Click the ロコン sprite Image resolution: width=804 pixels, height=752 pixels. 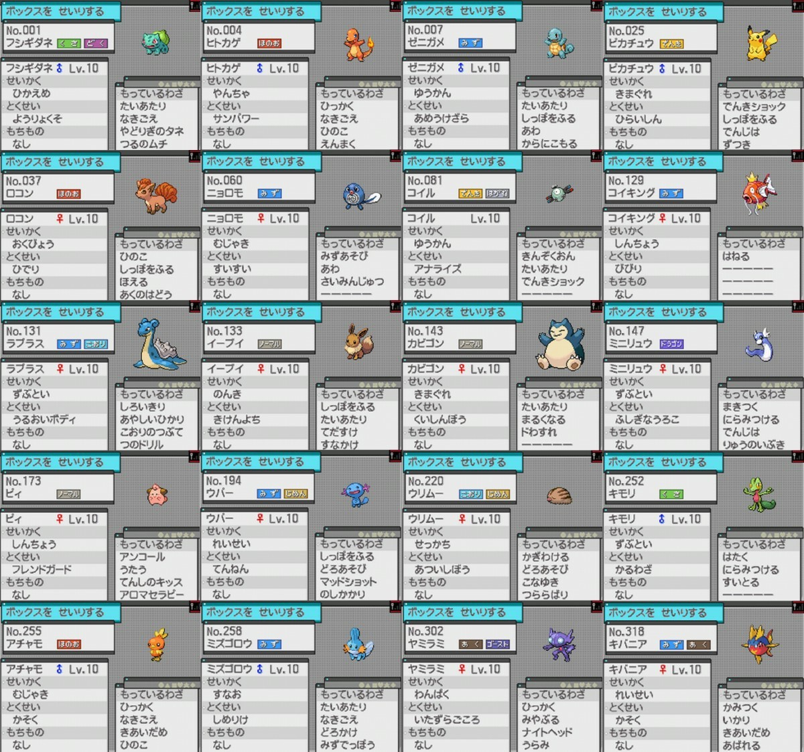(x=156, y=195)
